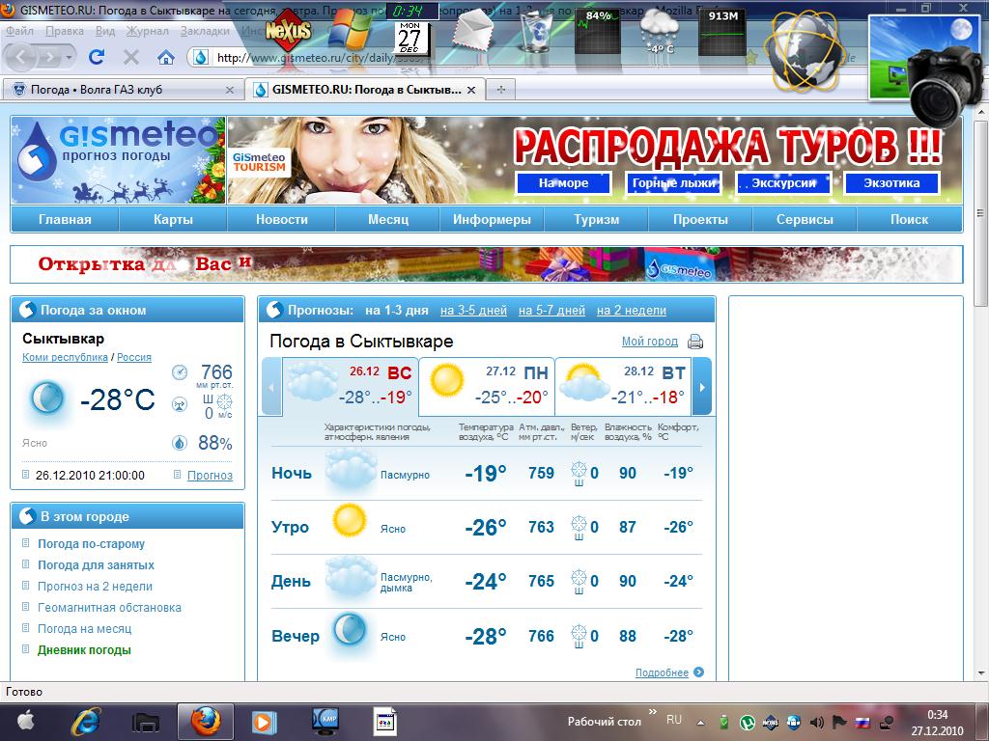Viewport: 989px width, 741px height.
Task: Switch to the Погода • Волга ГАЗ клуб tab
Action: [x=122, y=90]
